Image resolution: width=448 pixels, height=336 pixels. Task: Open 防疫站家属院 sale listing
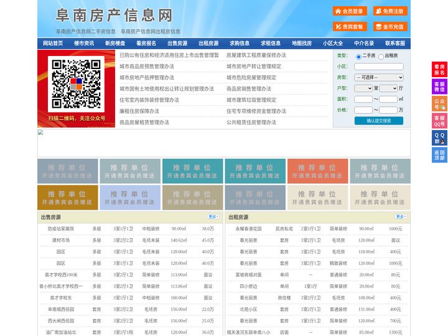pyautogui.click(x=61, y=229)
